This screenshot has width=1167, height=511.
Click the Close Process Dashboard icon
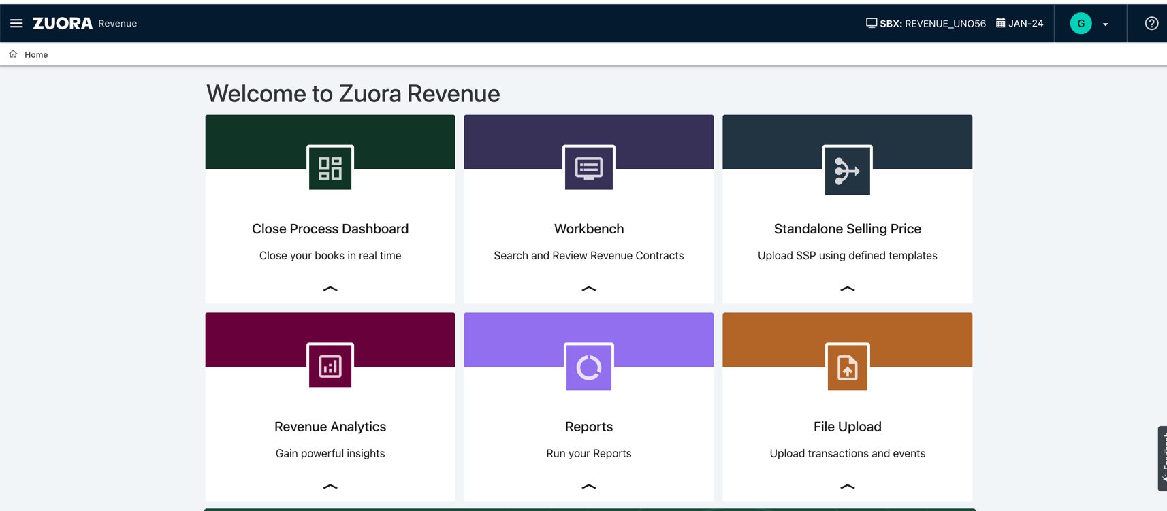tap(330, 167)
